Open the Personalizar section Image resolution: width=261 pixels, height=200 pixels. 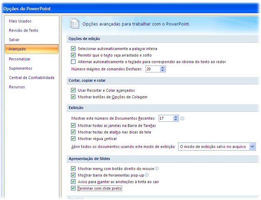click(x=20, y=59)
